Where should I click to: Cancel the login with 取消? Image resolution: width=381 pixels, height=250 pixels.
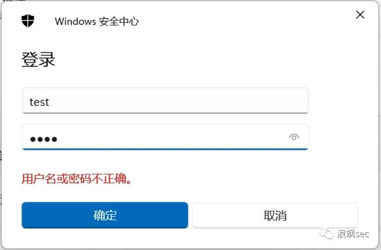coord(275,215)
